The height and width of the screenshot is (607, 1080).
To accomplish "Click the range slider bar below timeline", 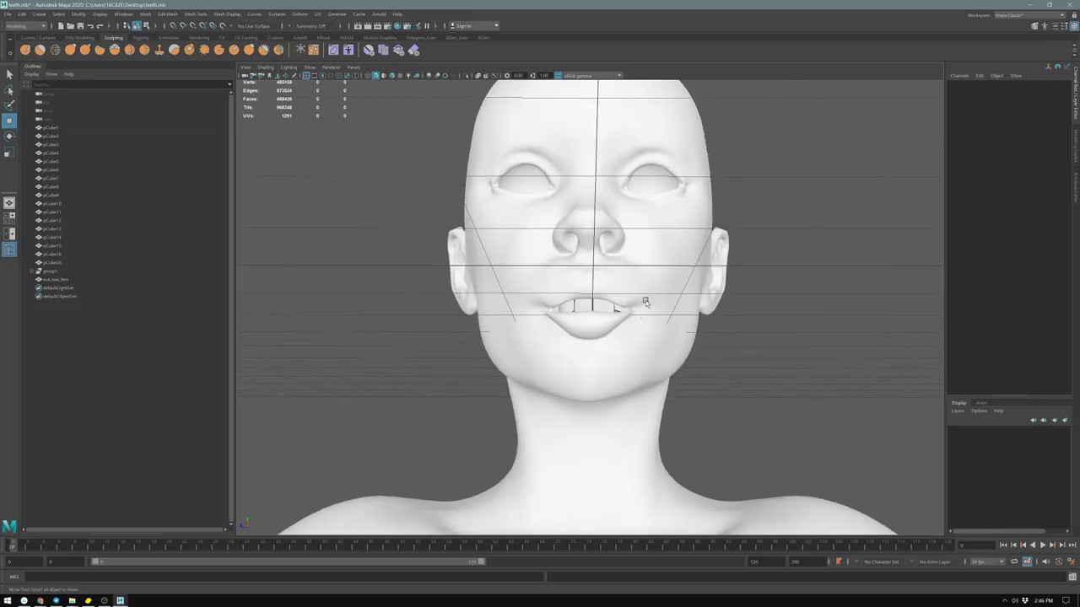I will [x=287, y=561].
